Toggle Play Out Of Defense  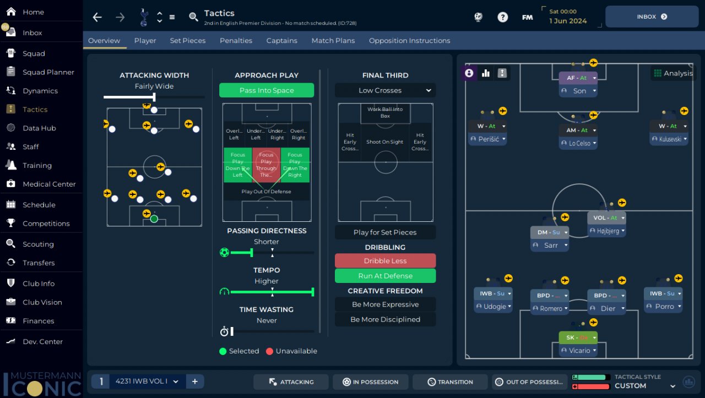point(267,192)
